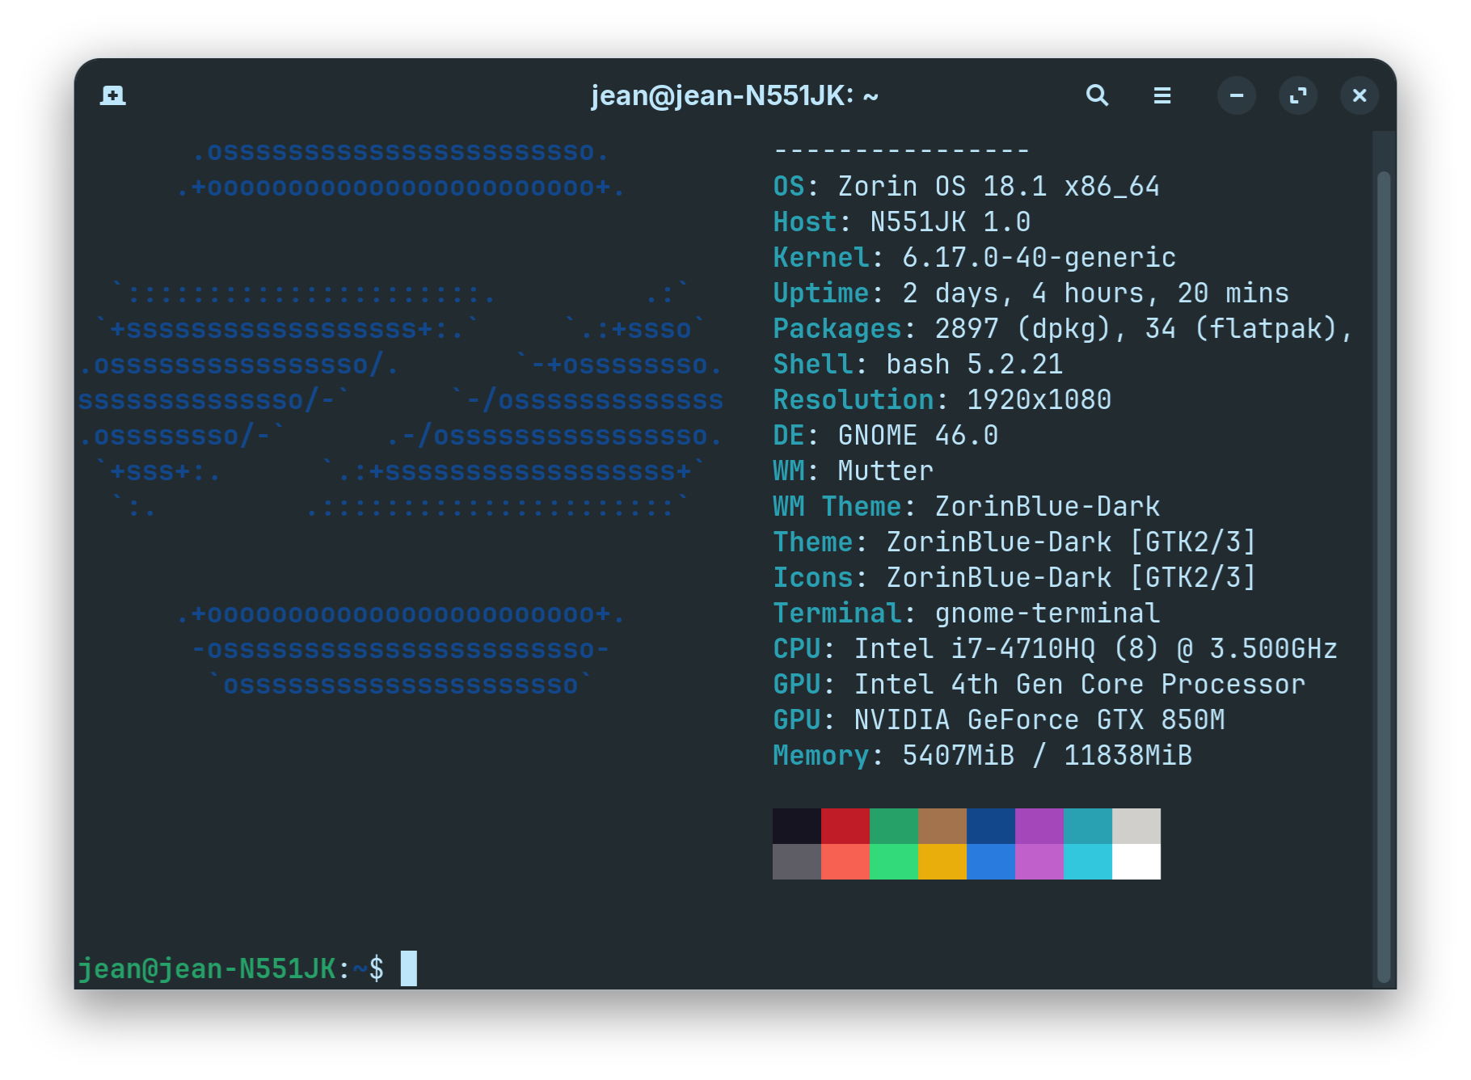
Task: Click the Memory line 5407MiB / 11838MiB
Action: [x=983, y=756]
